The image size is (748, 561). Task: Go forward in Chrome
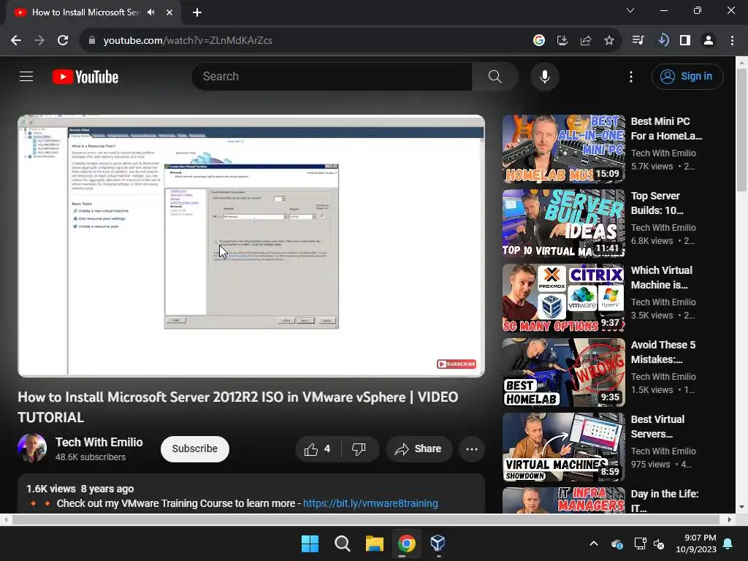pos(39,41)
